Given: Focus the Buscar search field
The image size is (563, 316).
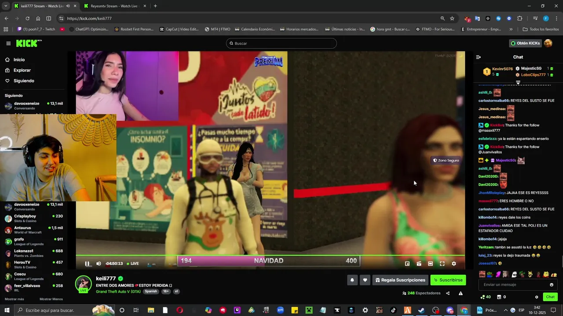Looking at the screenshot, I should (281, 43).
